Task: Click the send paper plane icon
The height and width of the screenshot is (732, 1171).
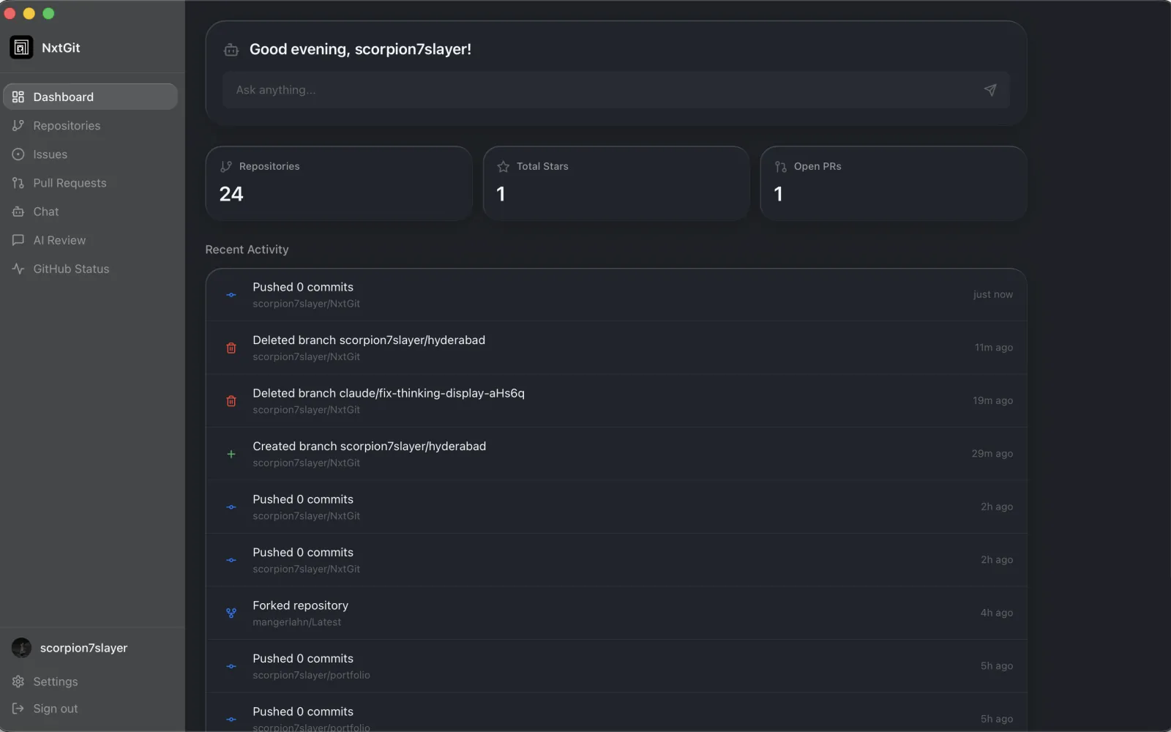Action: tap(990, 90)
